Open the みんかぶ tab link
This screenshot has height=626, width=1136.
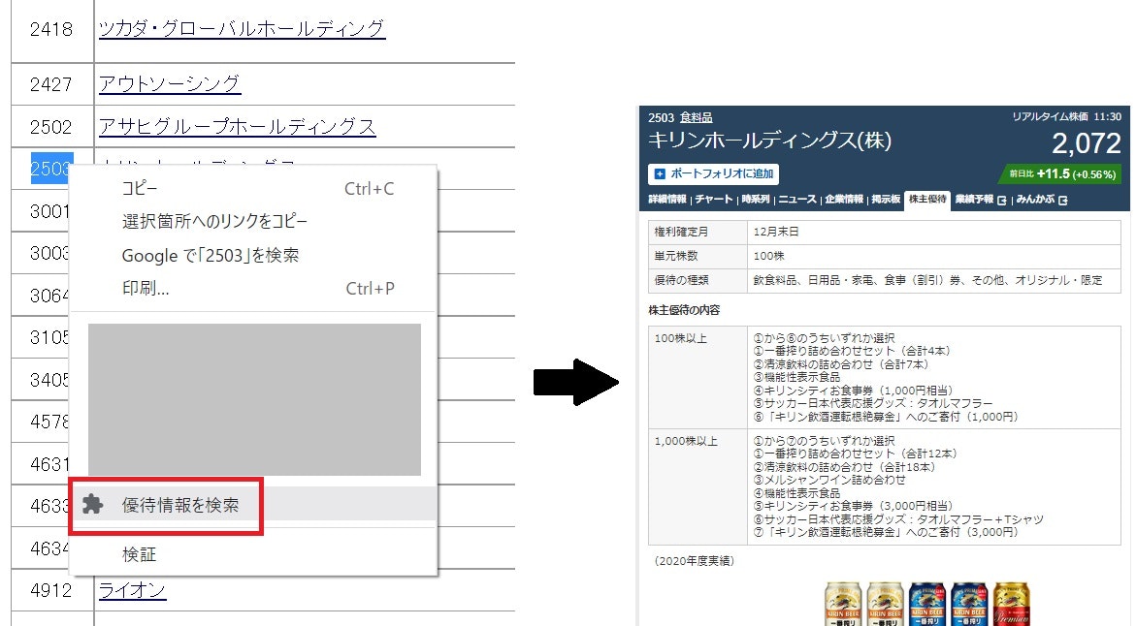click(1035, 199)
